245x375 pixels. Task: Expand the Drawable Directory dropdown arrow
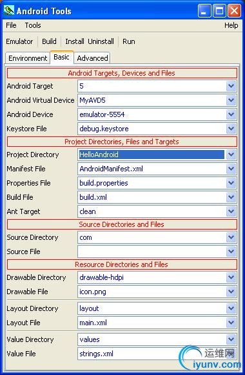coord(231,277)
